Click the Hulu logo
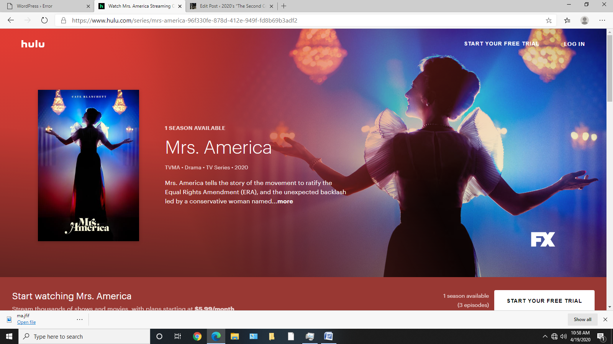Screen dimensions: 613x344 tap(33, 44)
